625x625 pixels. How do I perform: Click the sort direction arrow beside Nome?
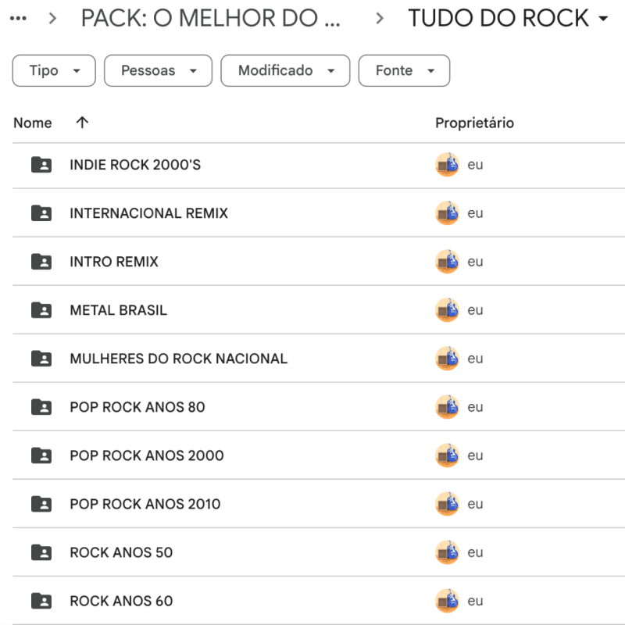pos(82,123)
